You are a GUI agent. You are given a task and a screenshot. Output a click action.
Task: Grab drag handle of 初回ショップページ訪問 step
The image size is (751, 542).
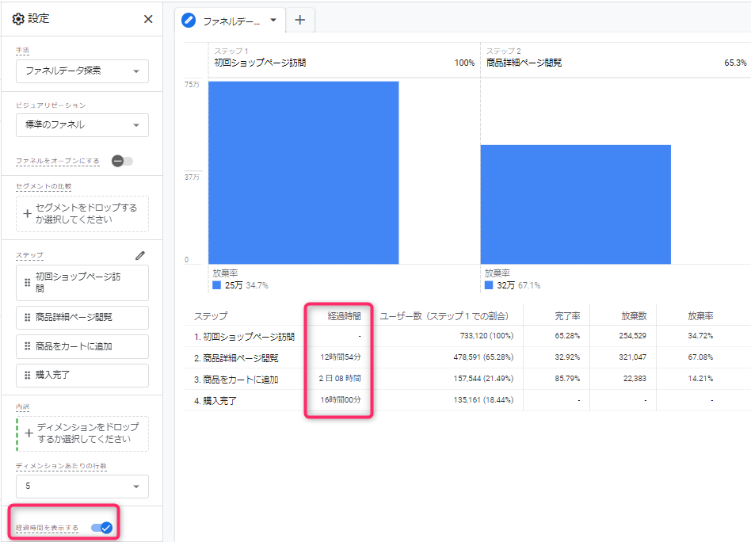[28, 283]
